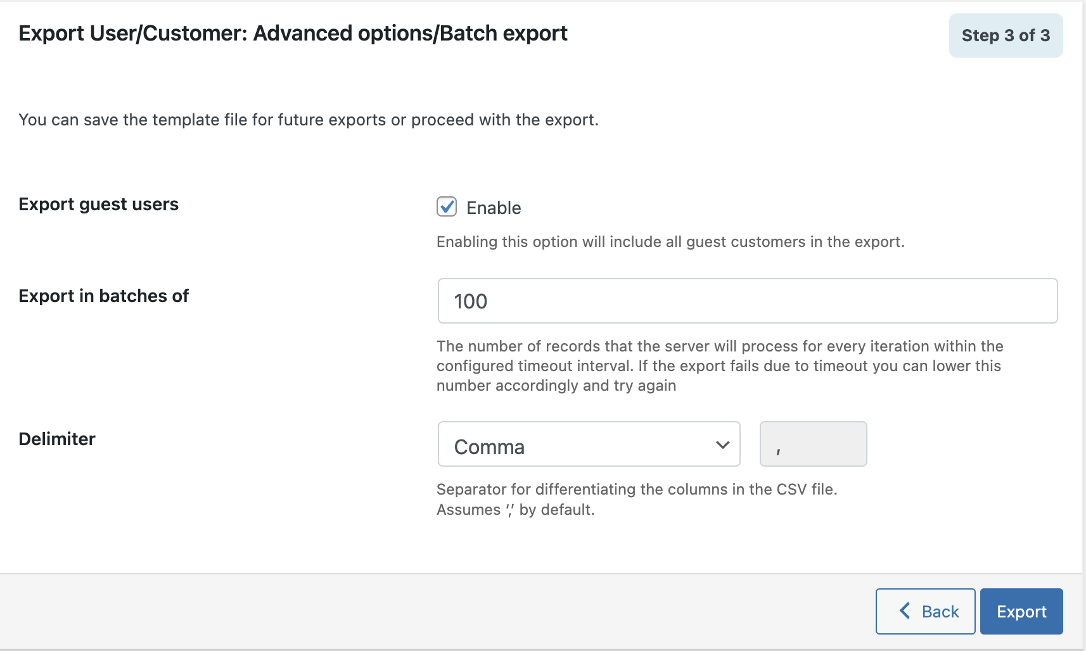Go back using the Back button
The image size is (1086, 651).
[x=925, y=611]
